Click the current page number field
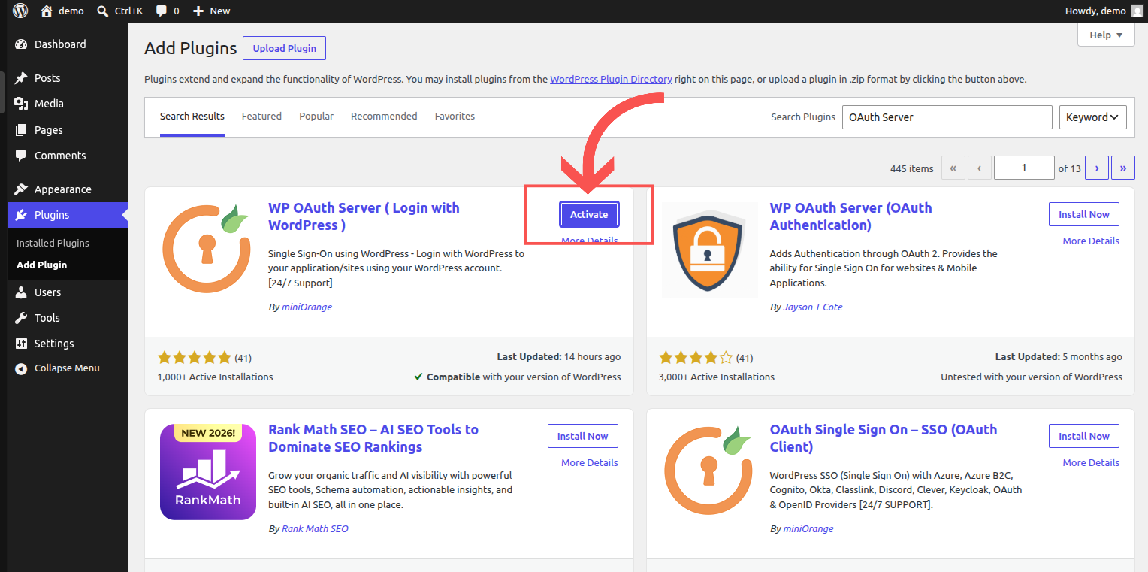Image resolution: width=1148 pixels, height=572 pixels. point(1024,168)
